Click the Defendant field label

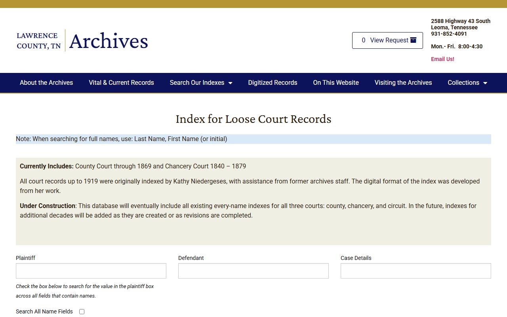point(191,258)
